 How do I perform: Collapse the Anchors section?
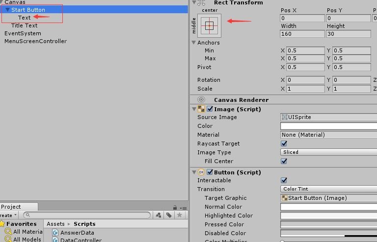coord(194,43)
